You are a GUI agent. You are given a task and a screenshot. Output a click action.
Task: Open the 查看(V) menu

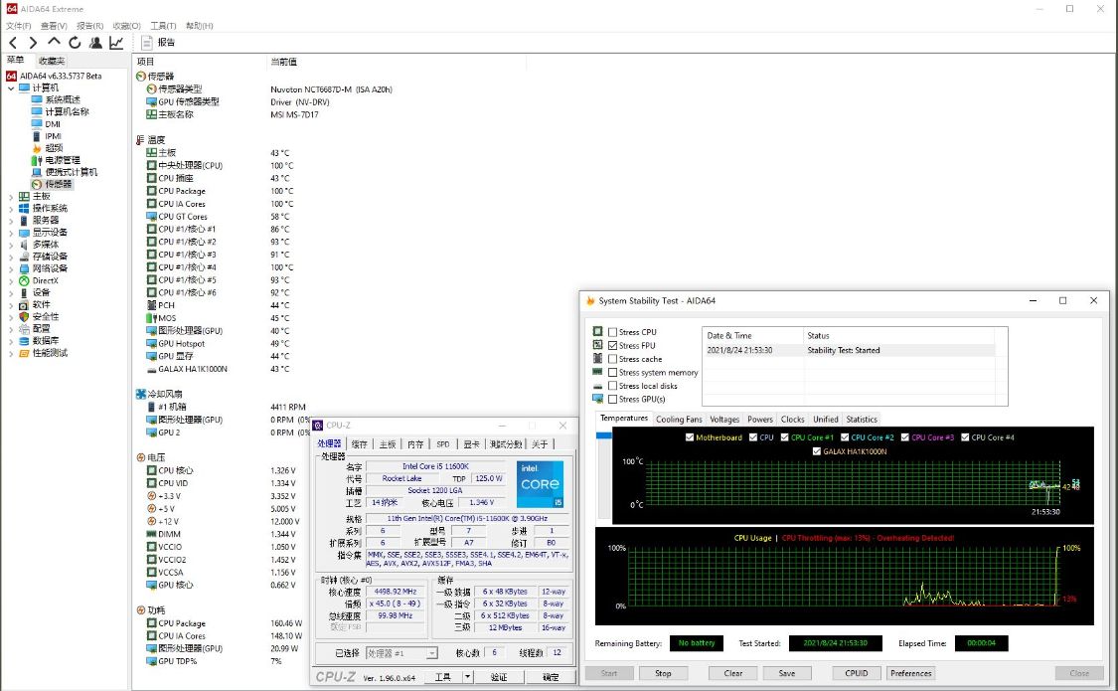click(x=54, y=26)
